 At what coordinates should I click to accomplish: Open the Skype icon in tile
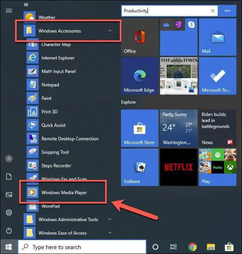191,24
